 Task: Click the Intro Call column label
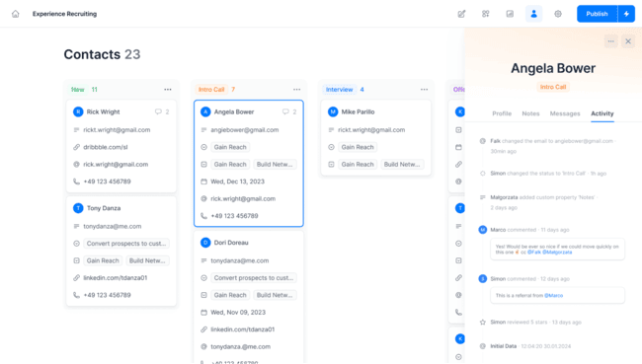211,90
